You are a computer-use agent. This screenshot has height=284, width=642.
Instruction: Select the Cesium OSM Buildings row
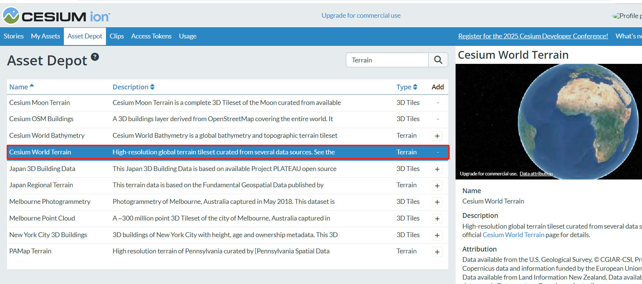click(227, 119)
